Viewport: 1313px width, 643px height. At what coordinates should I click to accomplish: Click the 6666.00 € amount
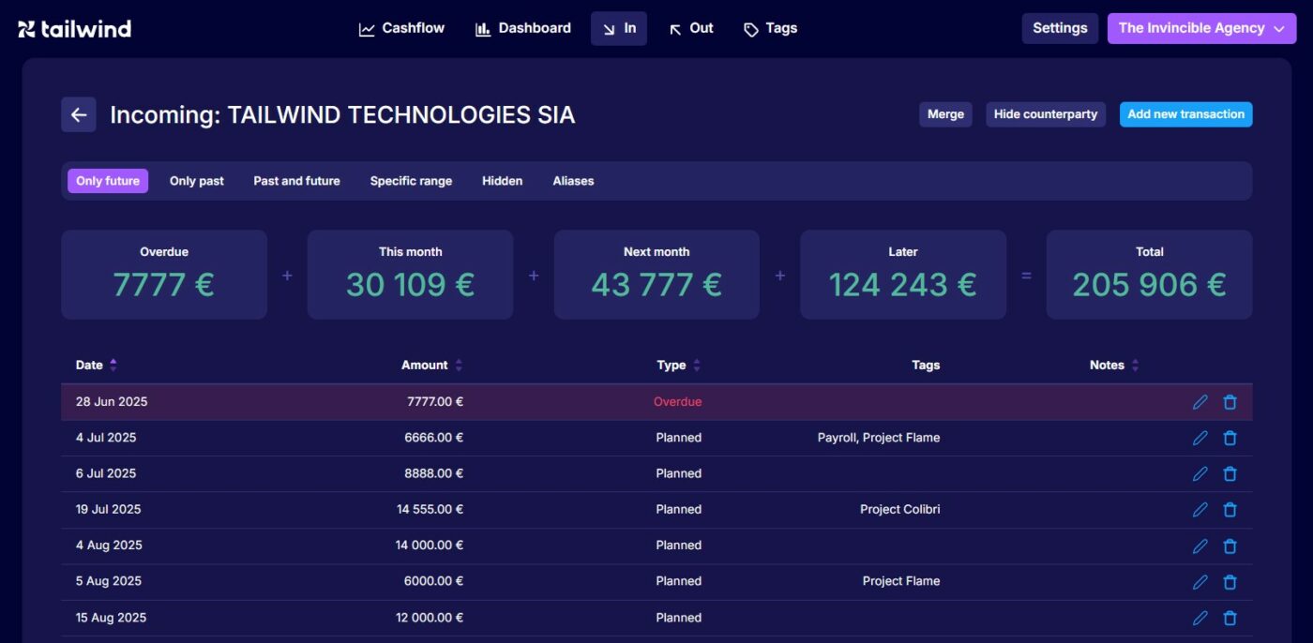click(434, 438)
